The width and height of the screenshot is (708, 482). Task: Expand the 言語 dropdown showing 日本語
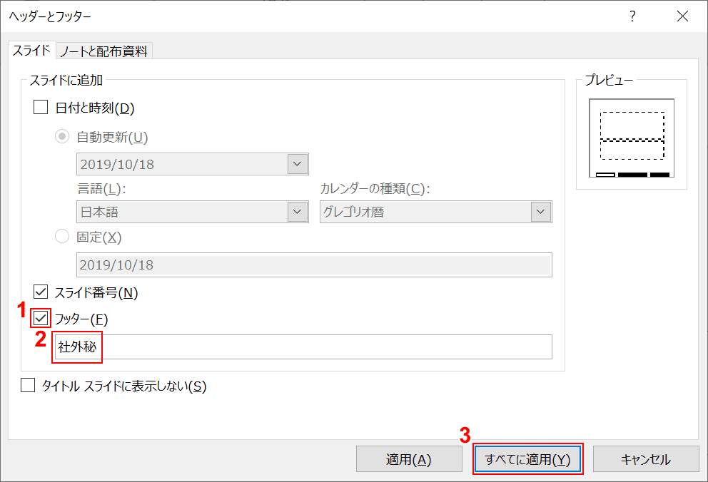point(298,212)
